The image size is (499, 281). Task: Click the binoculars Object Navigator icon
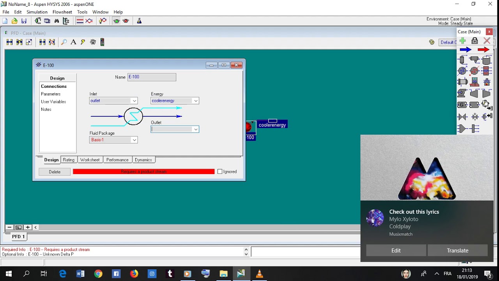coord(57,21)
